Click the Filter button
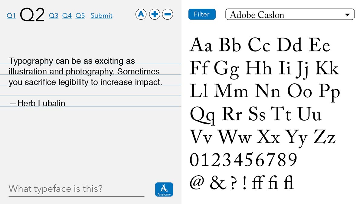This screenshot has width=363, height=204. [x=202, y=14]
